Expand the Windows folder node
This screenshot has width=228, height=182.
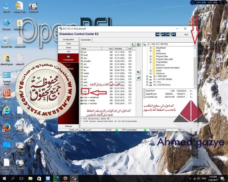(150, 73)
